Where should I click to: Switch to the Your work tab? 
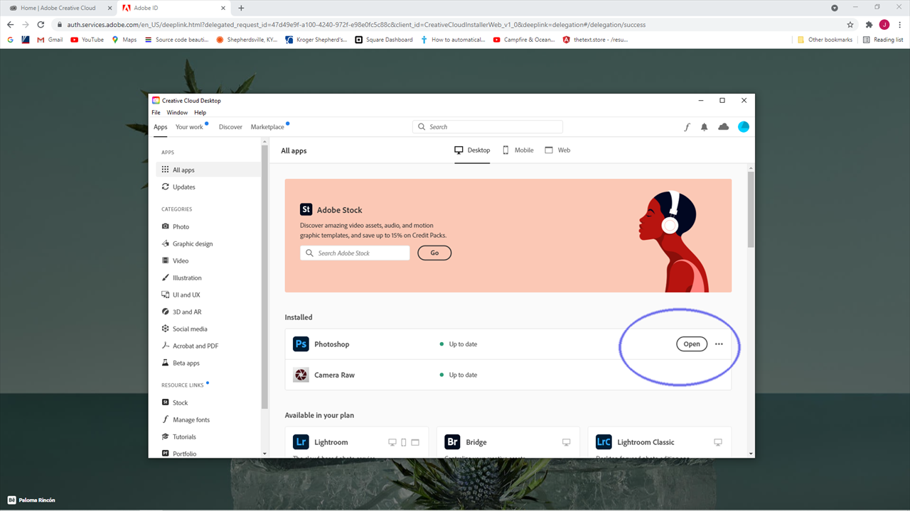point(189,127)
